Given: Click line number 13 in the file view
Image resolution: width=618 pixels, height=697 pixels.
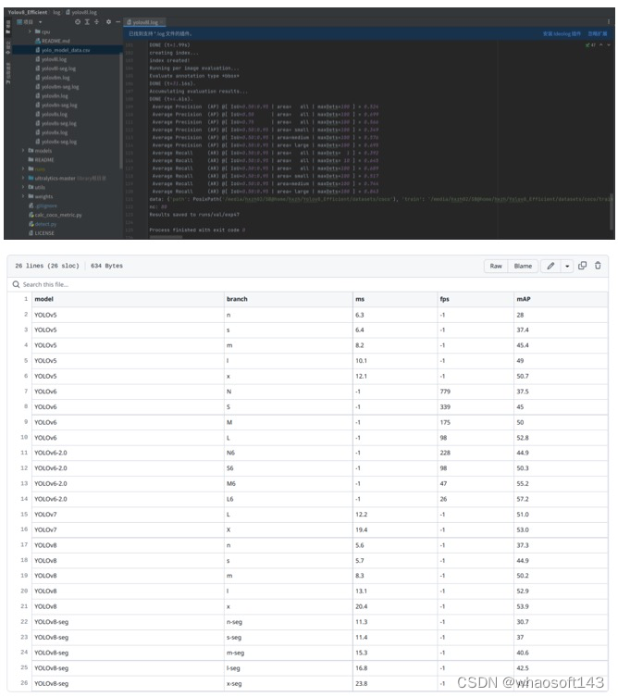Looking at the screenshot, I should coord(24,483).
